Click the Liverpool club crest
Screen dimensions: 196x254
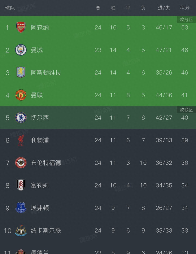pos(21,140)
